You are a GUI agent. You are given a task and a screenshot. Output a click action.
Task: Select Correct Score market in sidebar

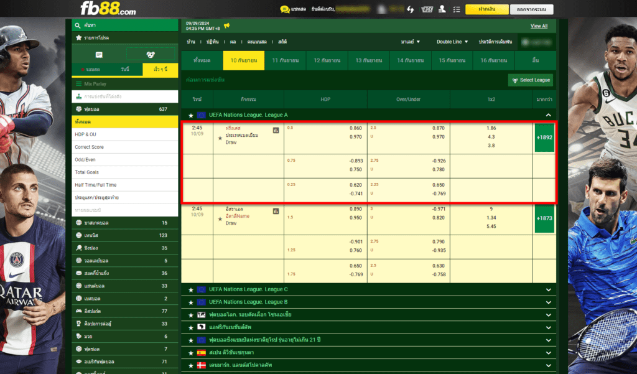click(x=124, y=147)
